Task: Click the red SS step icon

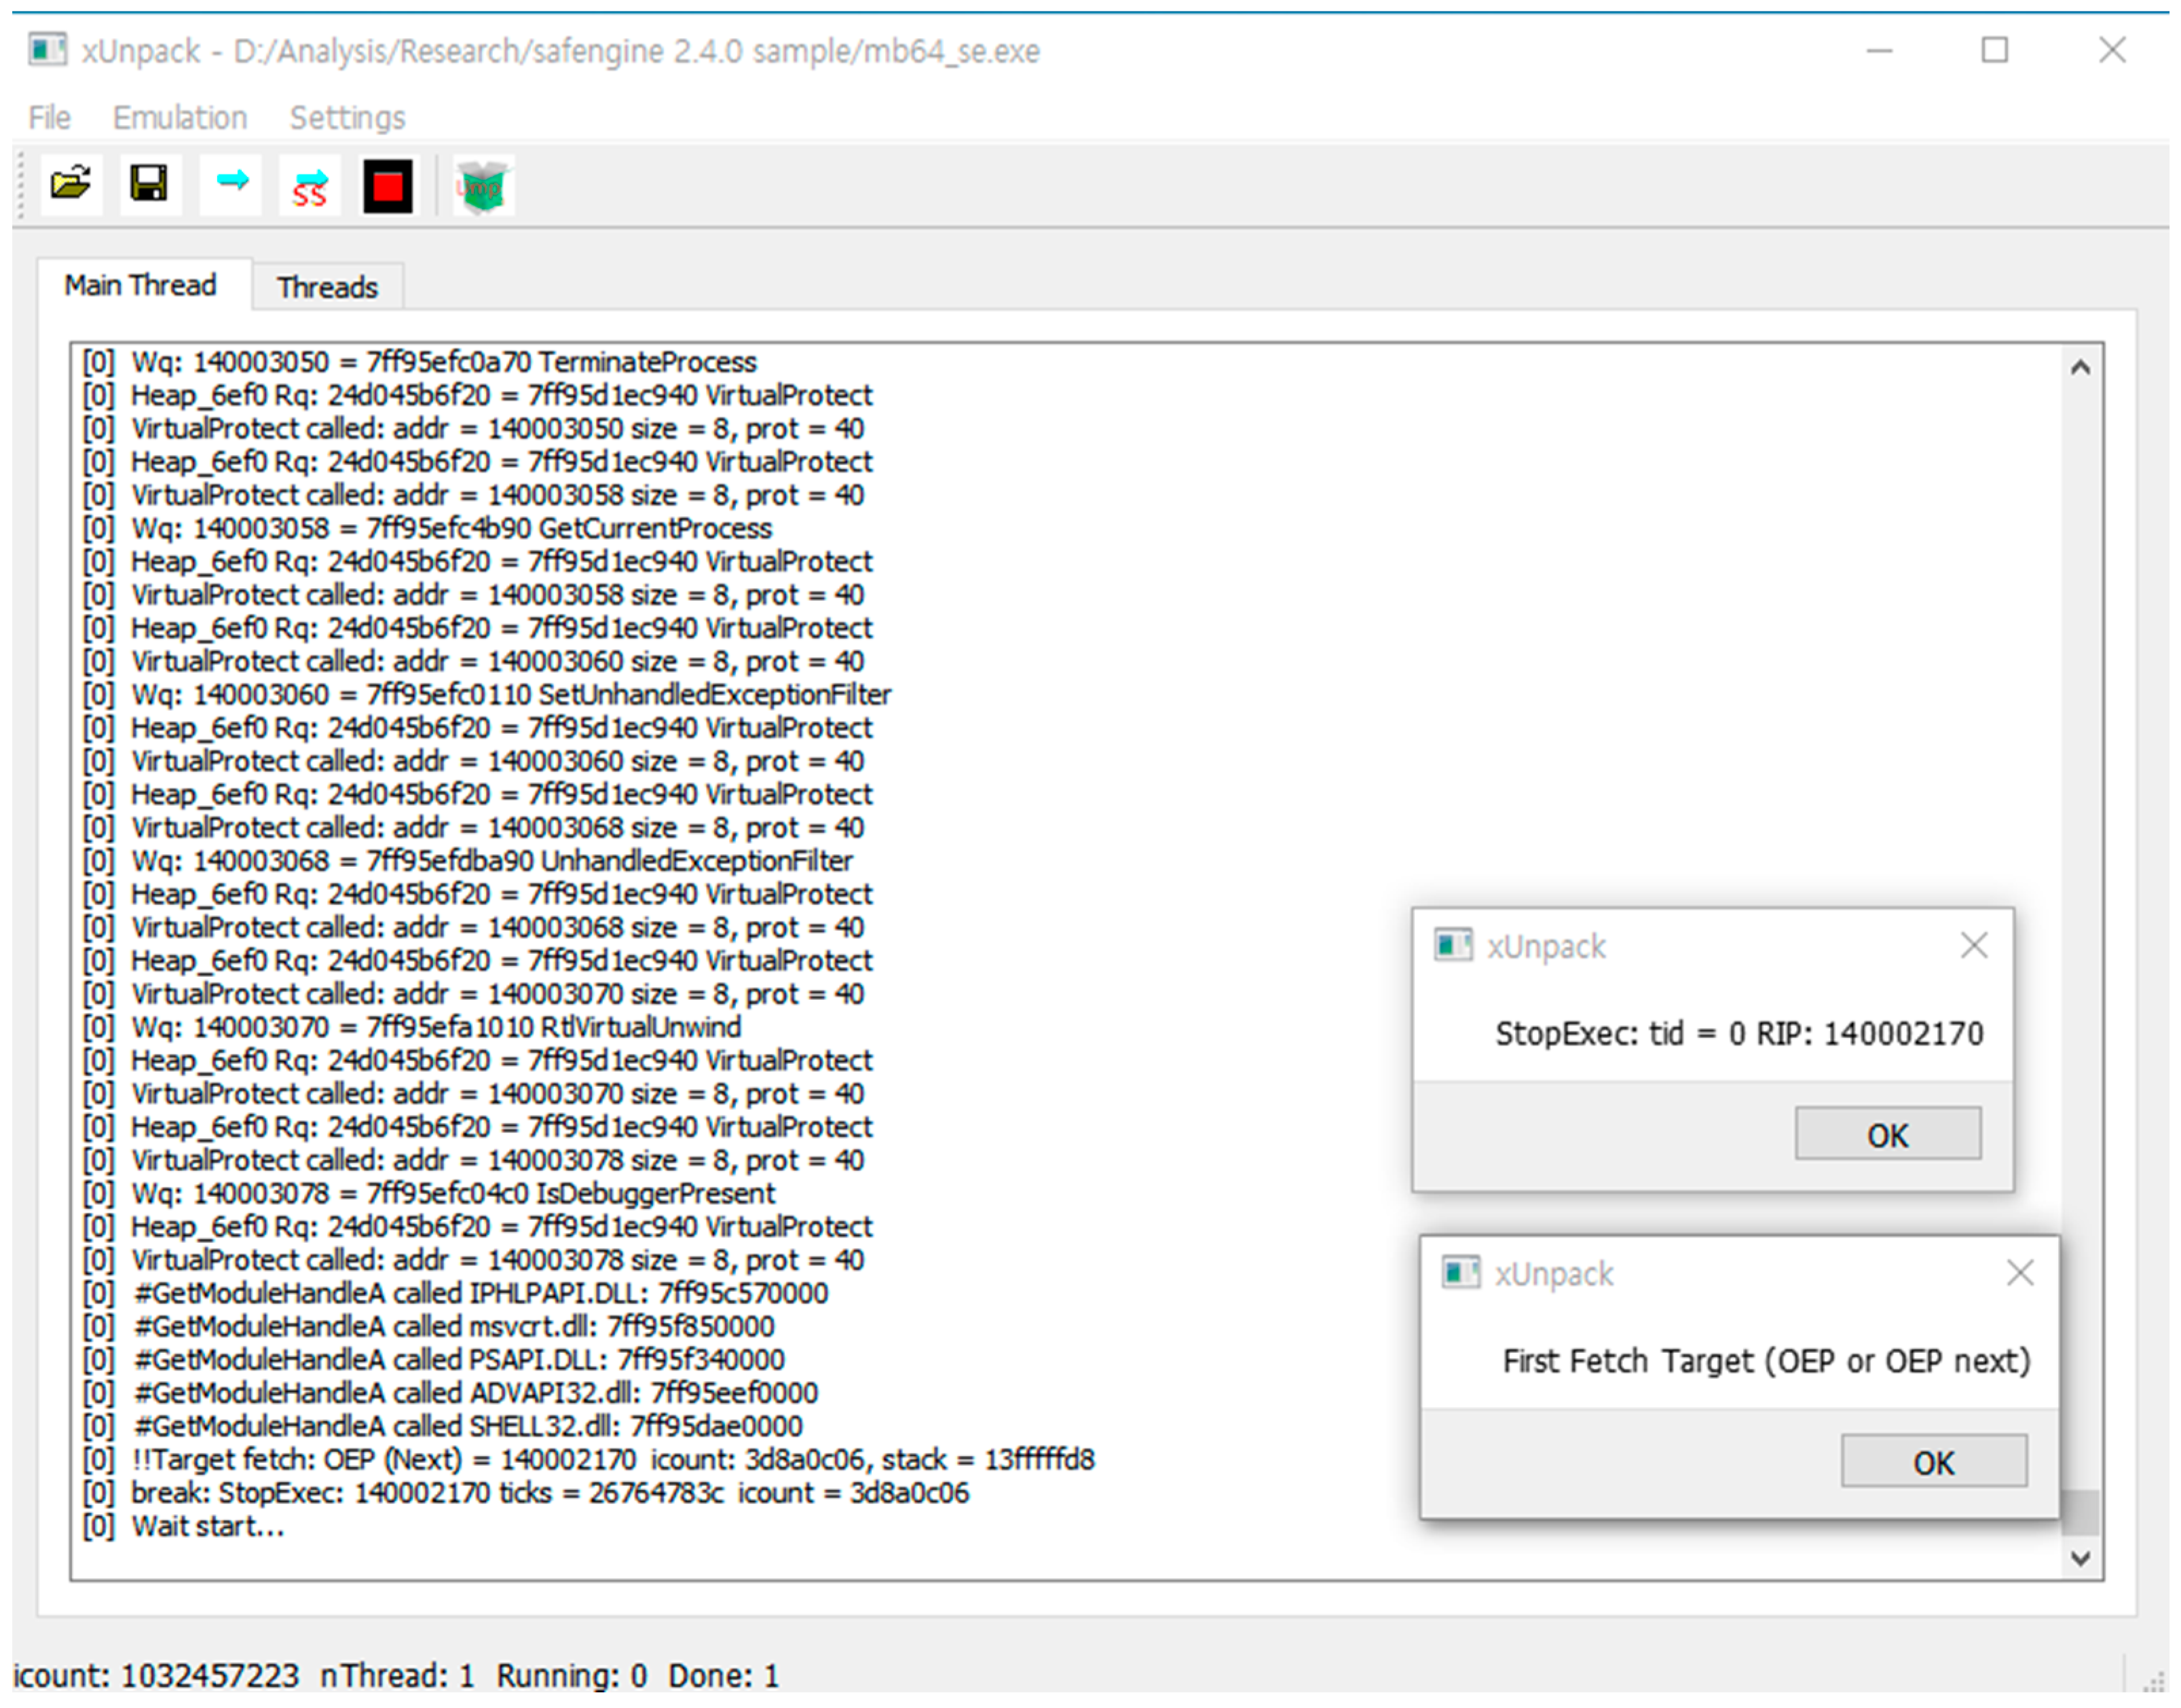Action: point(310,187)
